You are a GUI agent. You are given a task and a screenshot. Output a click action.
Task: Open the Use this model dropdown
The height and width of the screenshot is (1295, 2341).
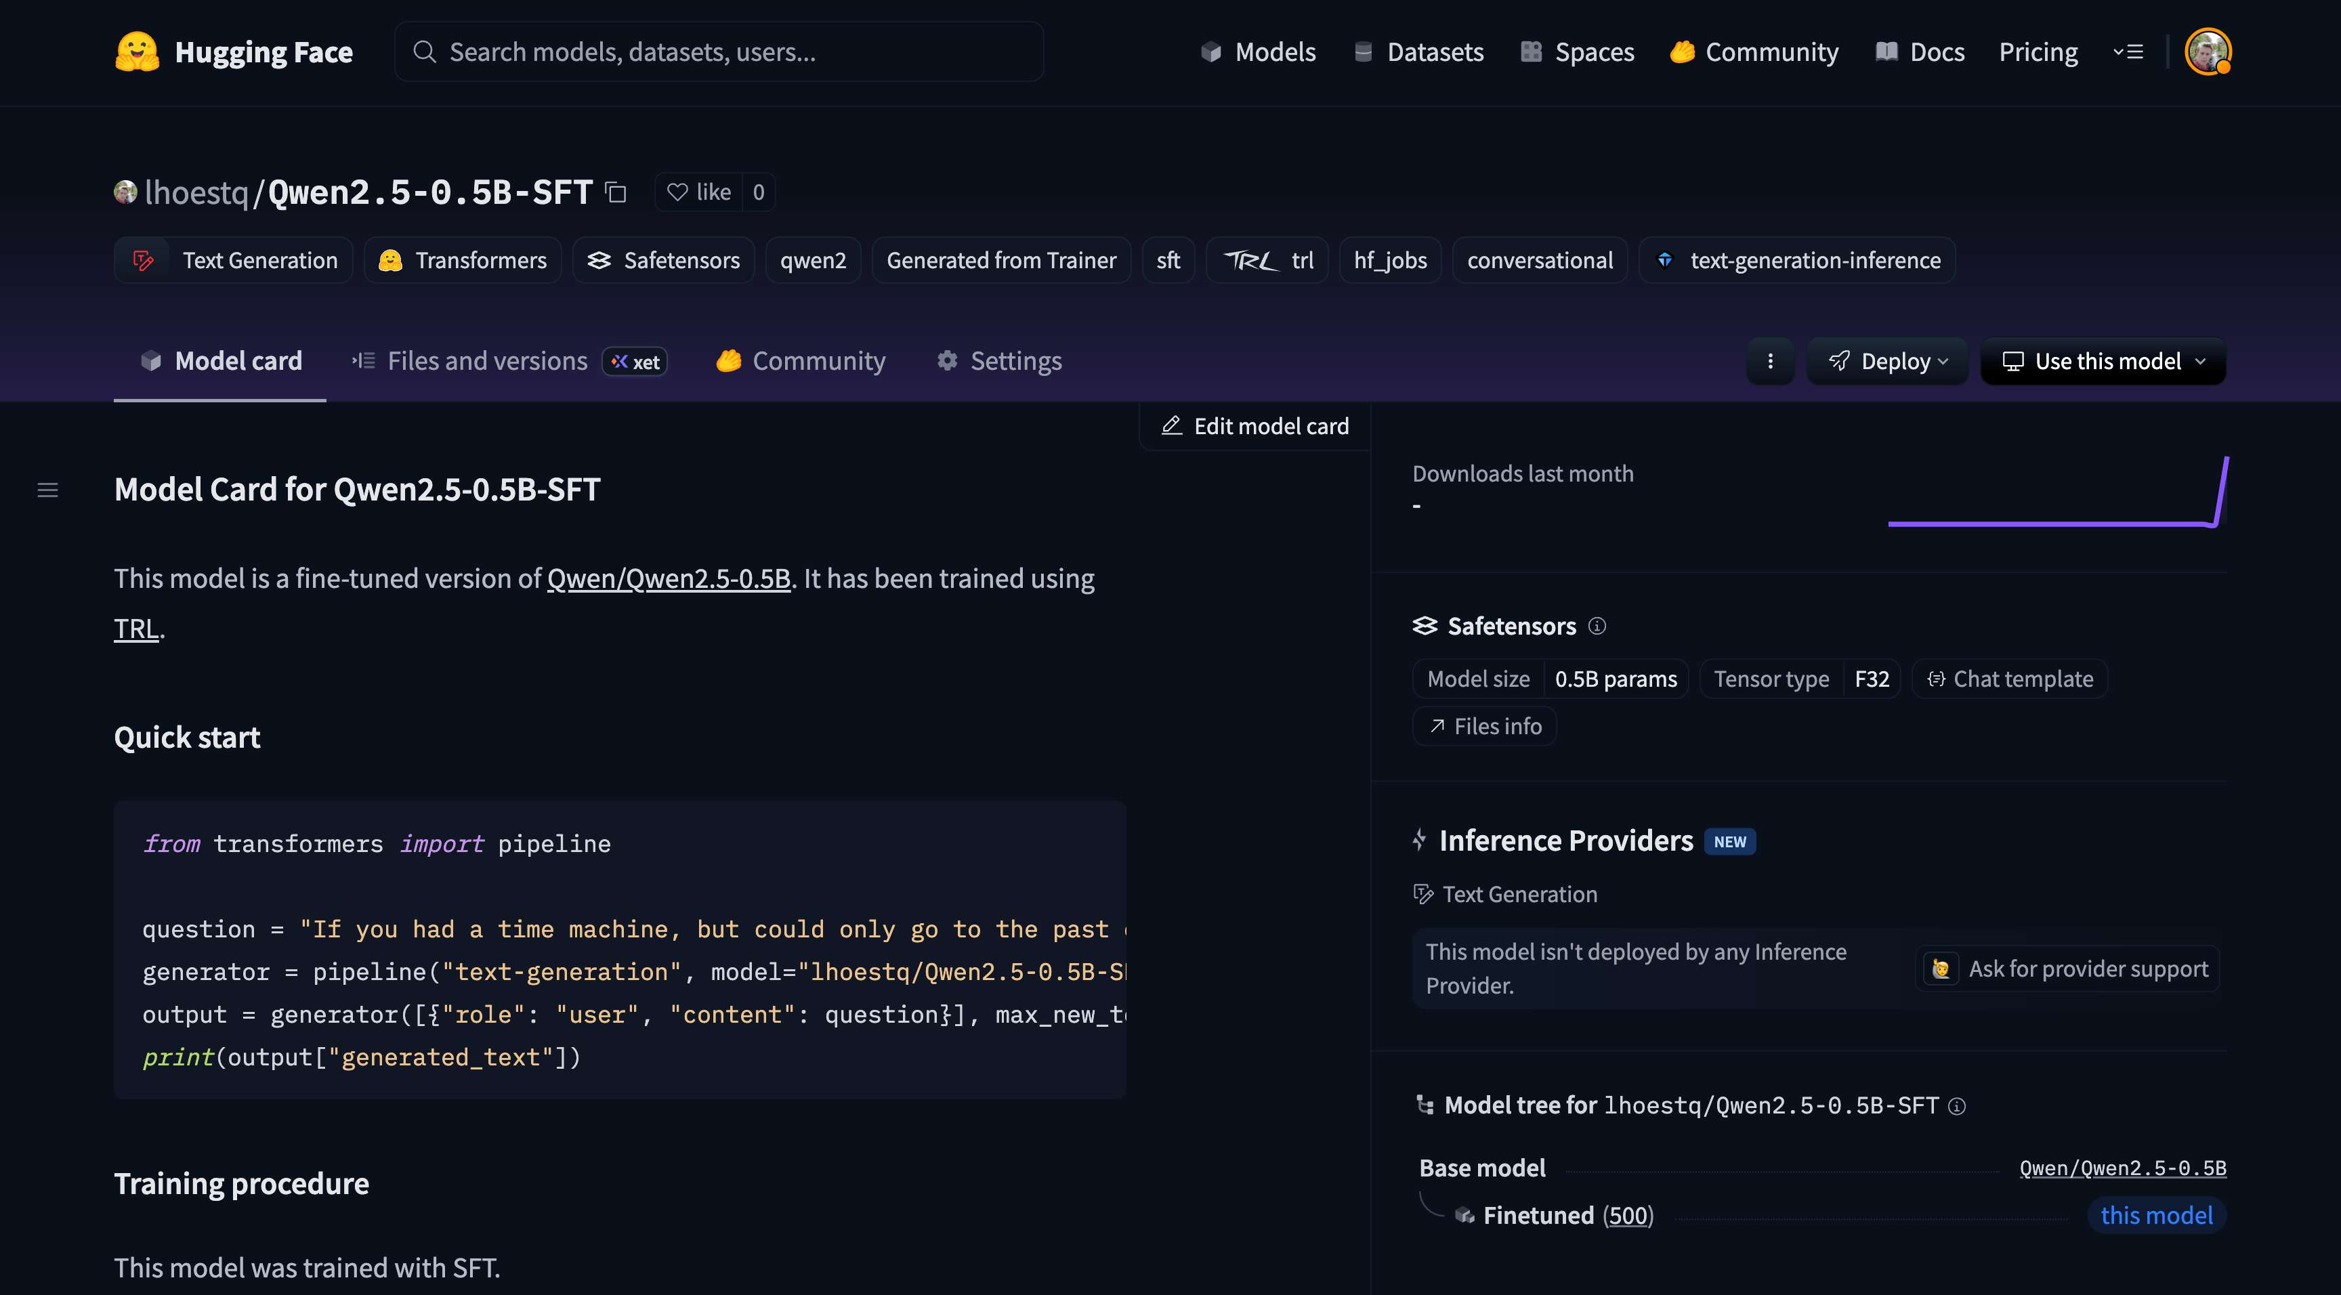point(2103,362)
